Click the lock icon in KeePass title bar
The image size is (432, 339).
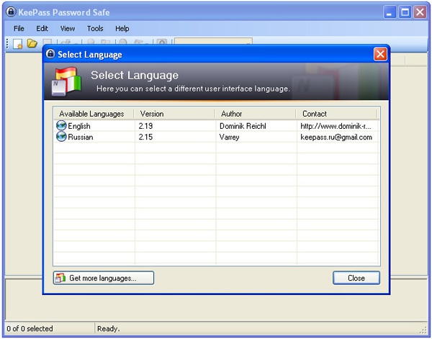coord(11,12)
